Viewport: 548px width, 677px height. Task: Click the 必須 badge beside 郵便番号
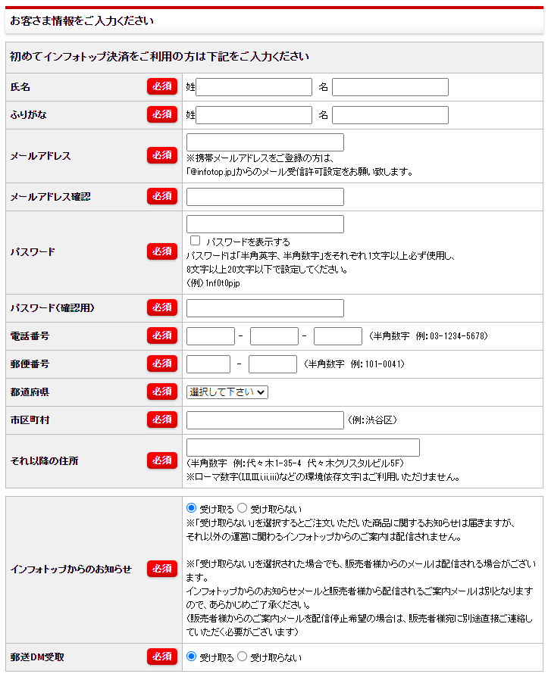tap(162, 363)
